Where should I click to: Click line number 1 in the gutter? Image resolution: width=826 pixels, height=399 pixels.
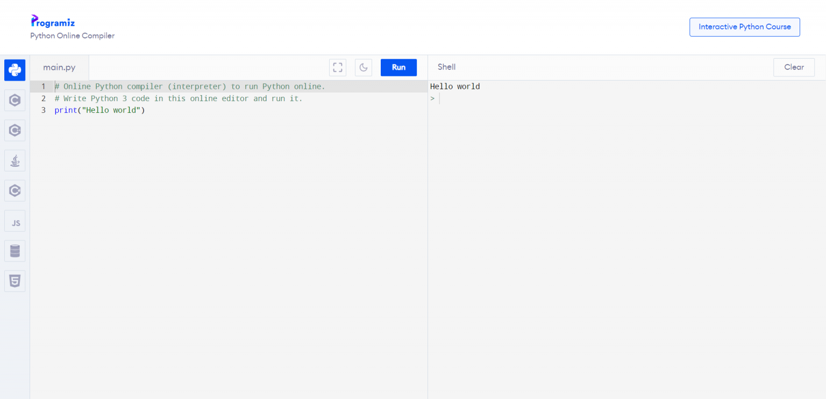(x=44, y=87)
